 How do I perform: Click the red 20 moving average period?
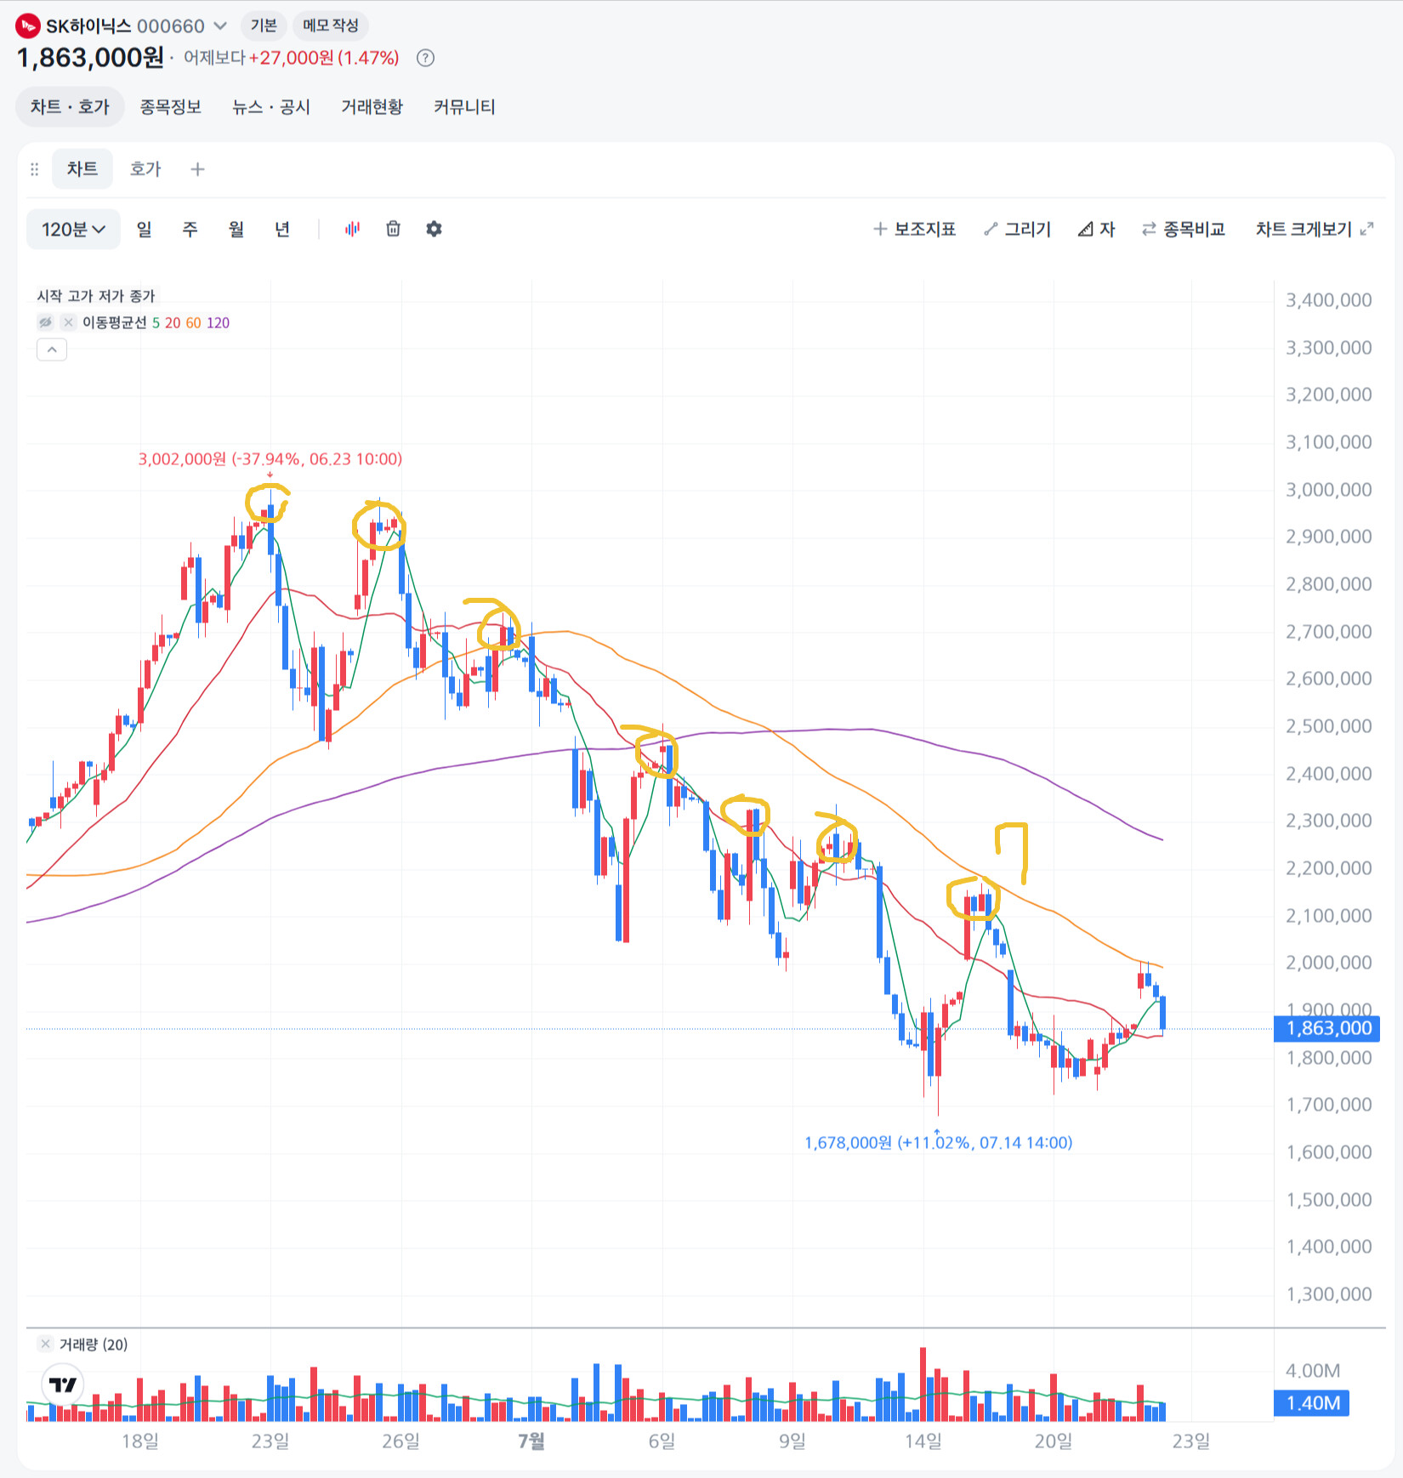pyautogui.click(x=173, y=323)
